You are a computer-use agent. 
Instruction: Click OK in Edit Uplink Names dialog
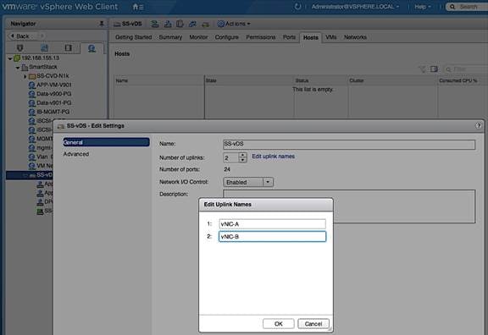(x=278, y=323)
